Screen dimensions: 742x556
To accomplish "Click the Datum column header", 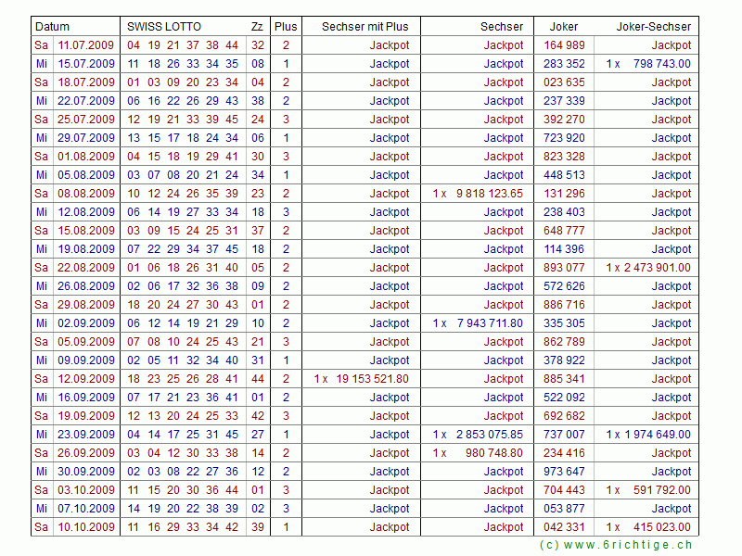I will click(52, 27).
